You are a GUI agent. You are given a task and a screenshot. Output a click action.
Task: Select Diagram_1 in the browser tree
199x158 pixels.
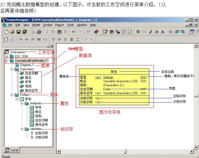27,65
